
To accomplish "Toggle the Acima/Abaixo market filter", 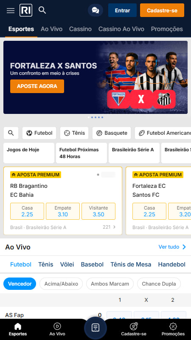I will [61, 284].
